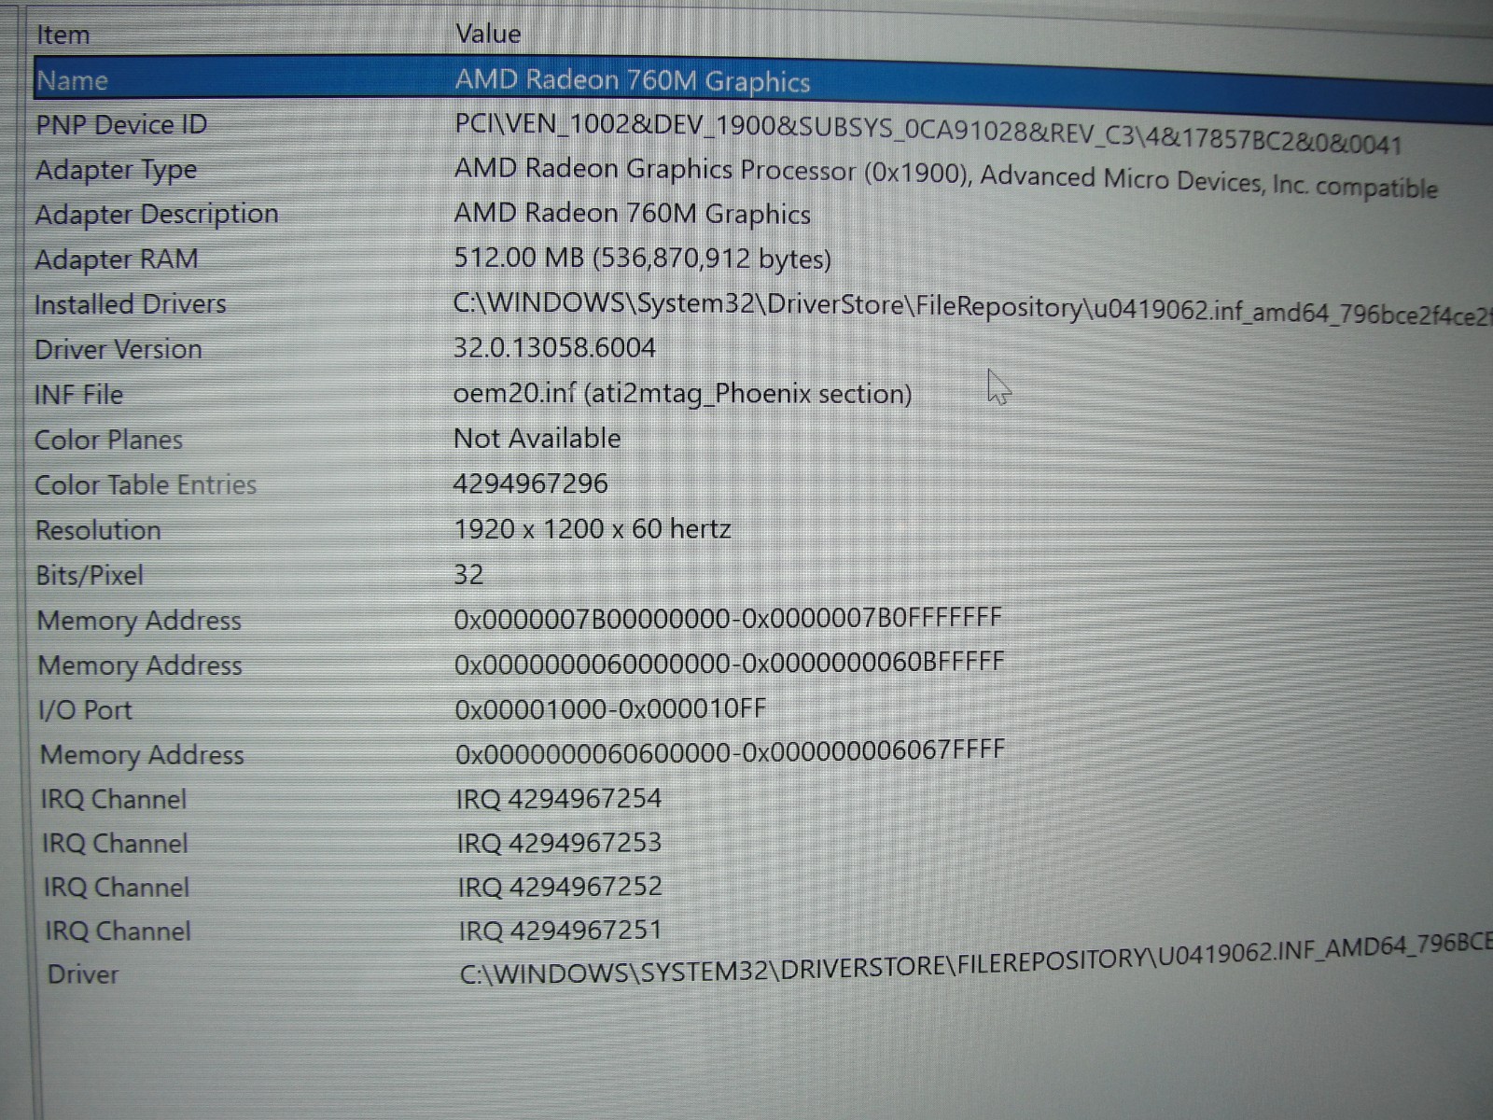Click driver version value 32.0.13058.6004
This screenshot has width=1493, height=1120.
(554, 348)
